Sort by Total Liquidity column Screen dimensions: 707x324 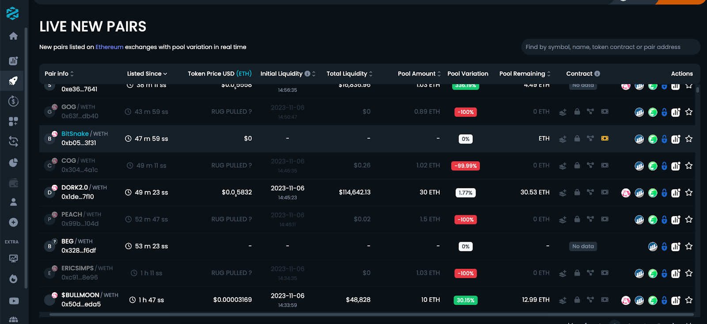point(349,74)
